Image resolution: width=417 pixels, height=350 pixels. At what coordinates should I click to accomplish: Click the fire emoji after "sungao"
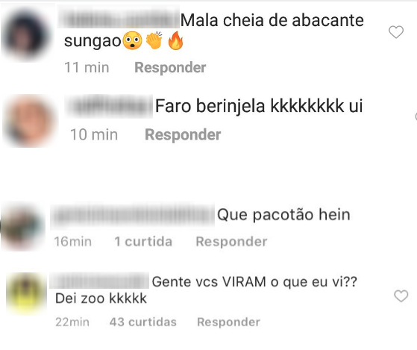click(176, 41)
